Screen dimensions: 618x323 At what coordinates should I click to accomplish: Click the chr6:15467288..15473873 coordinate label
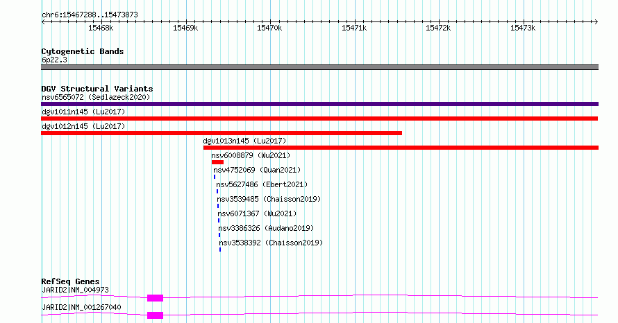click(x=90, y=15)
